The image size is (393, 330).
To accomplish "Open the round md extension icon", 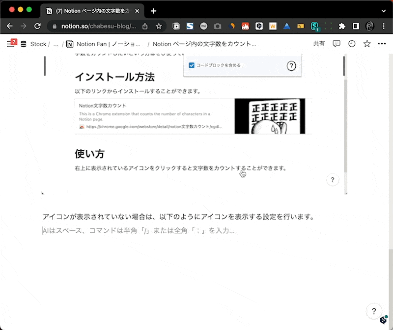I will coord(203,26).
